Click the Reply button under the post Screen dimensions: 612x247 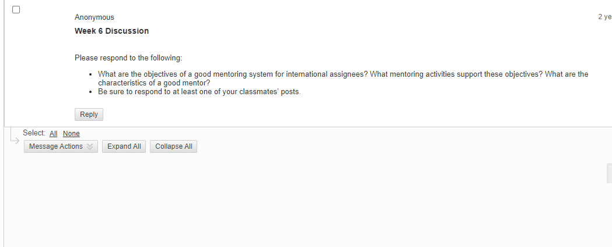coord(89,114)
